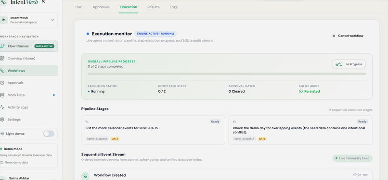Open Settings in the sidebar
This screenshot has height=180, width=388.
point(29,120)
